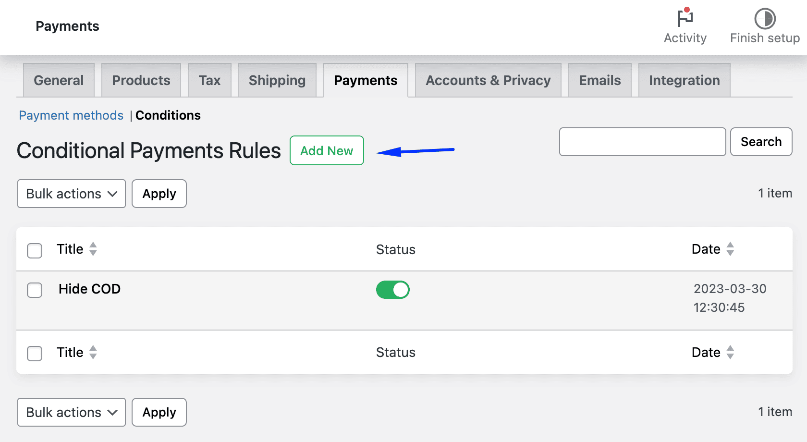This screenshot has width=807, height=442.
Task: Click the Date sort arrows in footer row
Action: tap(730, 352)
